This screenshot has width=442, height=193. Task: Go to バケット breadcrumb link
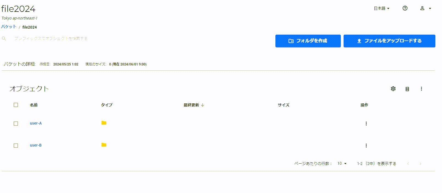pyautogui.click(x=9, y=27)
